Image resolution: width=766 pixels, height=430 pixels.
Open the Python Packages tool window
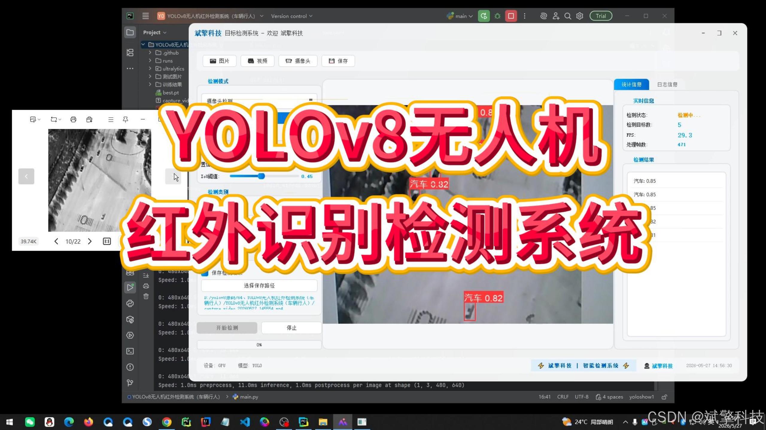130,319
